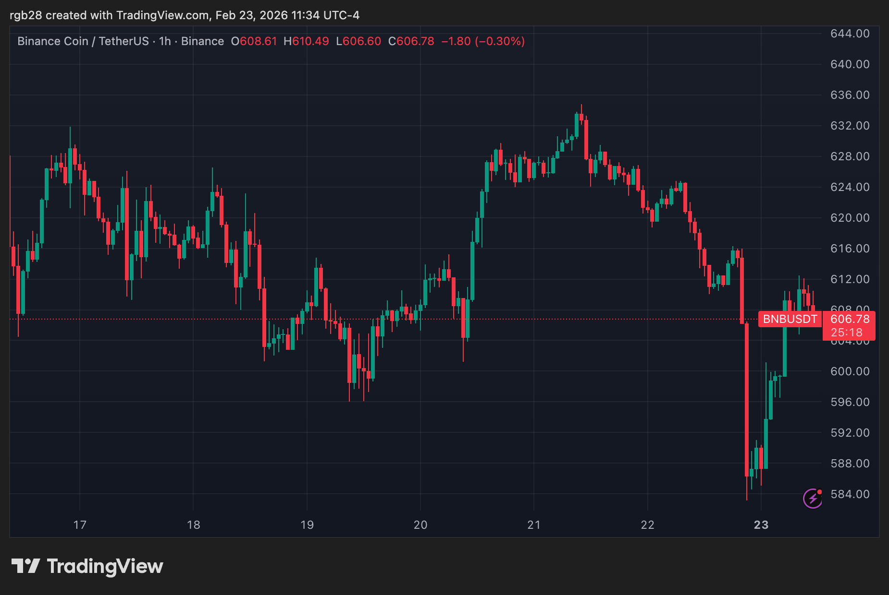
Task: Open instant trading via the purple lightning icon
Action: (812, 498)
